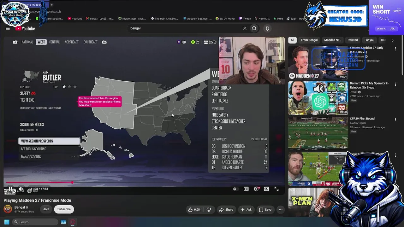
Task: Select the "Madden NFL" filter chip
Action: coord(333,40)
